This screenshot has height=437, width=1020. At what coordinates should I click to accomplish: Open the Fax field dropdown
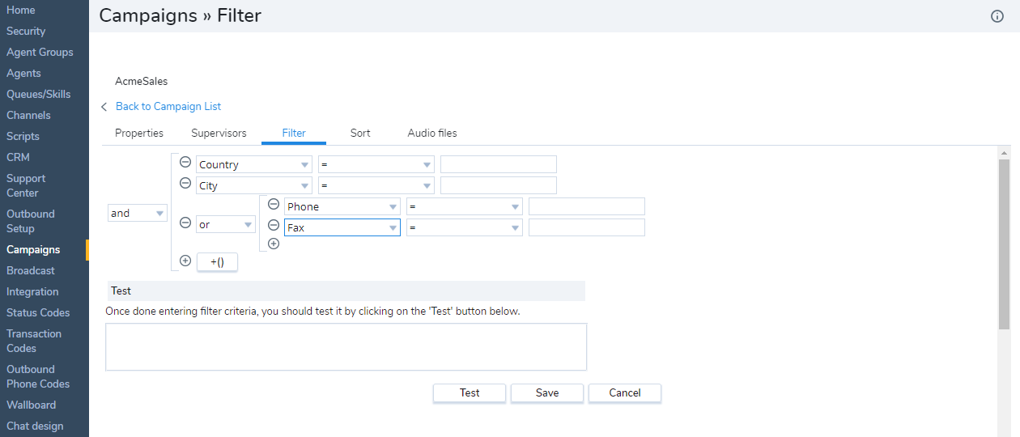tap(342, 227)
